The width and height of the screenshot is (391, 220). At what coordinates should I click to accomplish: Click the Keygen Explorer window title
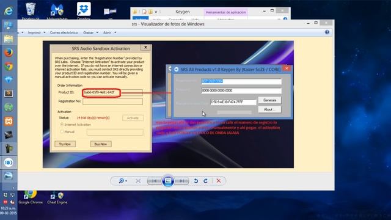[182, 12]
